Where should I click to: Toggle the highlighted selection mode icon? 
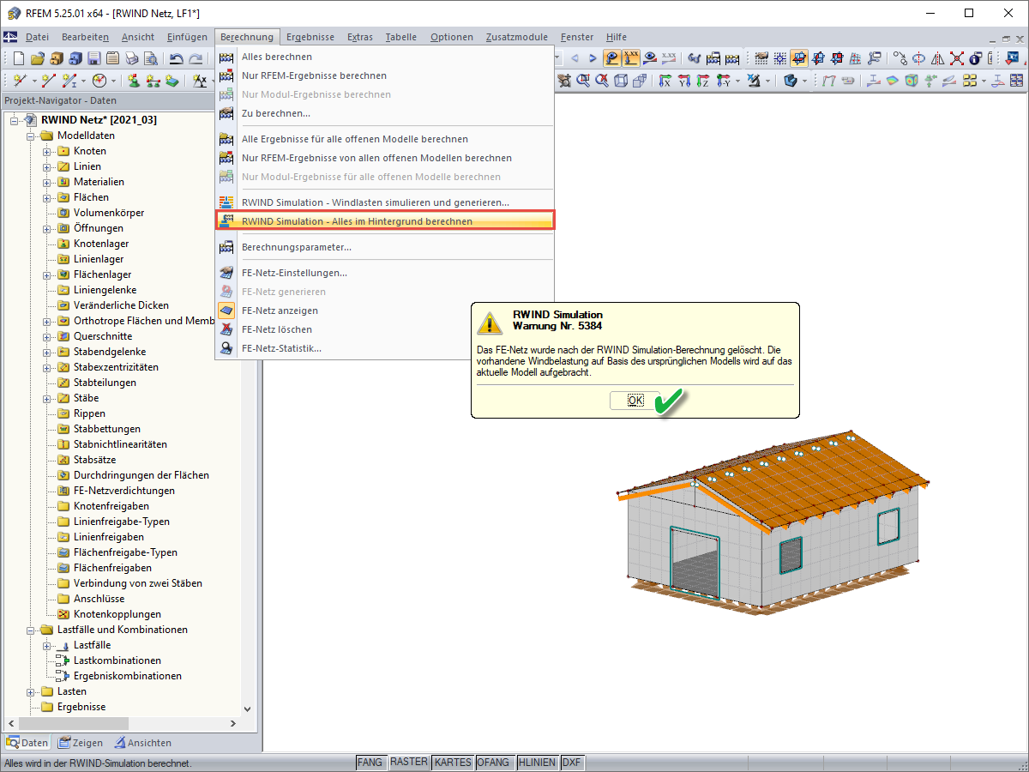coord(799,58)
